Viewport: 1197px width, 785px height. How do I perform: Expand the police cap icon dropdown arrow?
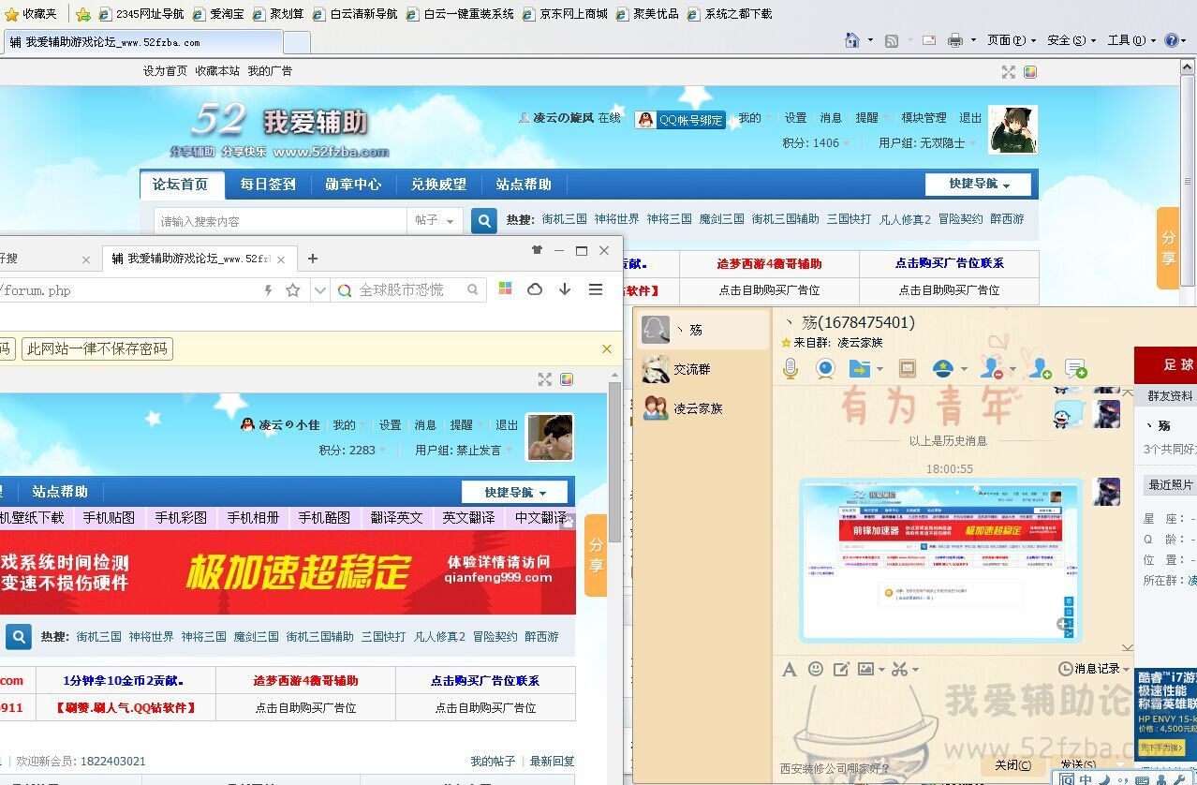[963, 370]
